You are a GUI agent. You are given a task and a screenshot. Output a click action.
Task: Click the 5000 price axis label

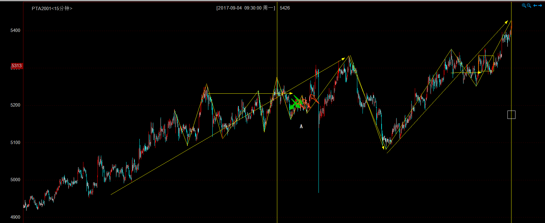coord(15,180)
